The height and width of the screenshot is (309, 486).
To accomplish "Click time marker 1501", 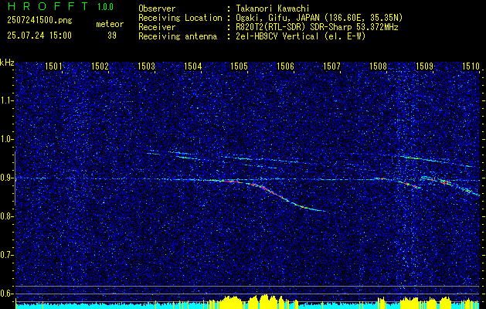I will [x=53, y=66].
